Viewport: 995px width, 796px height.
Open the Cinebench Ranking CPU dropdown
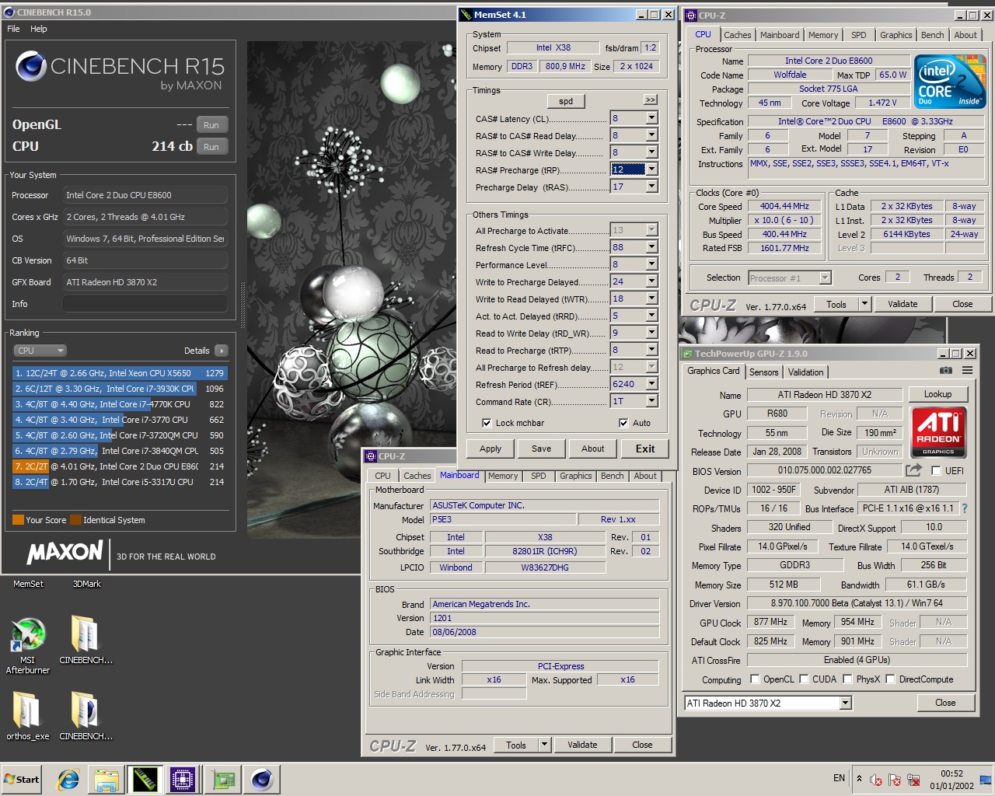[40, 351]
